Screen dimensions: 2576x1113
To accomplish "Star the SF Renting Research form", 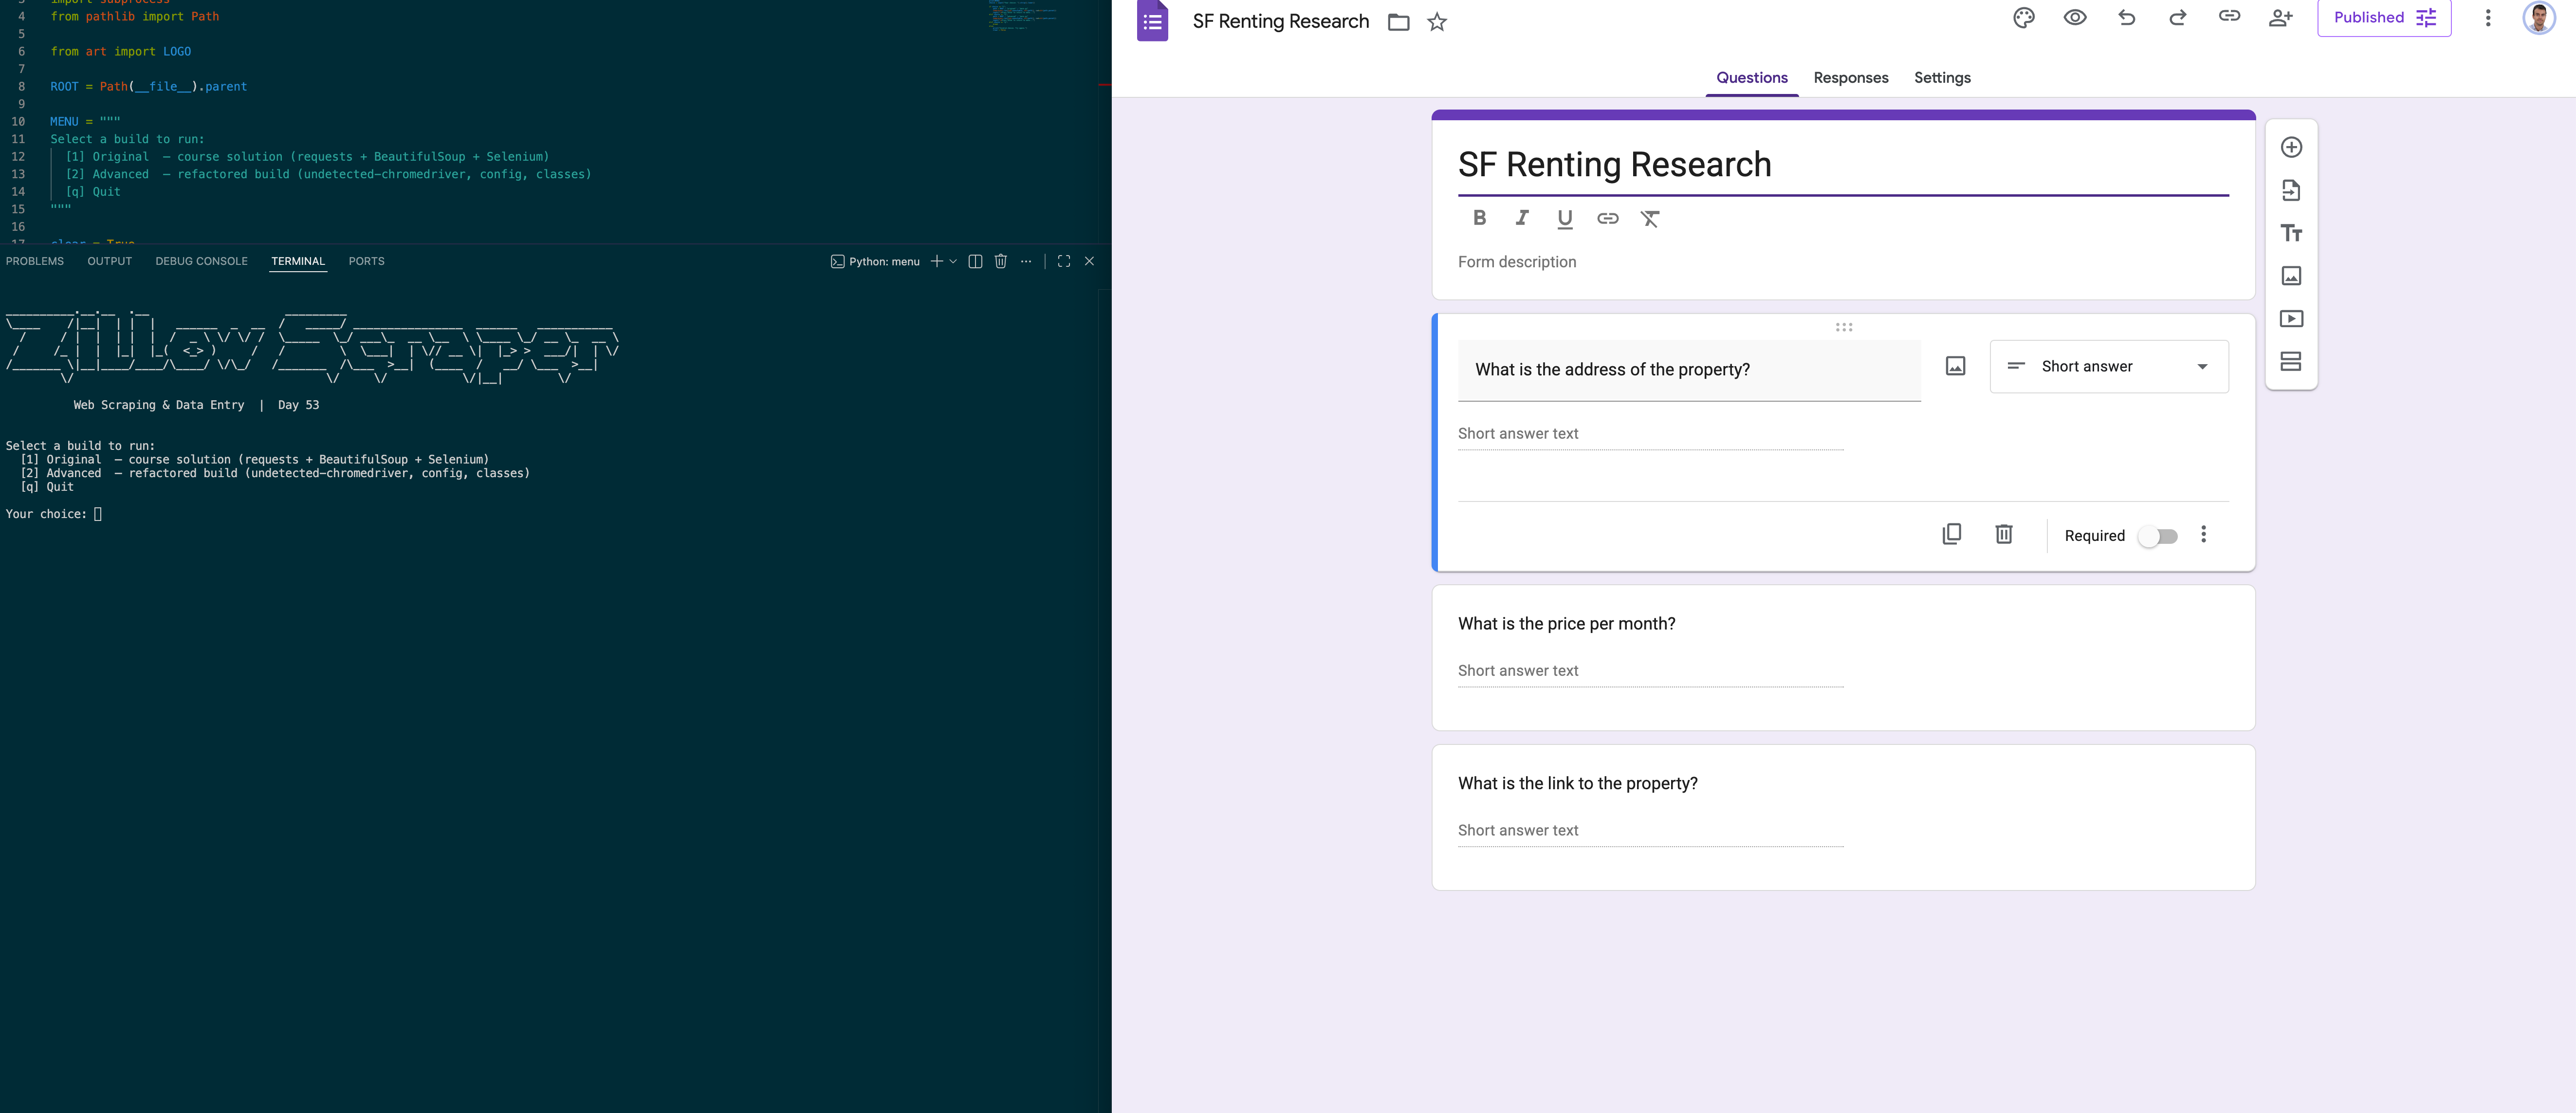I will [1437, 22].
